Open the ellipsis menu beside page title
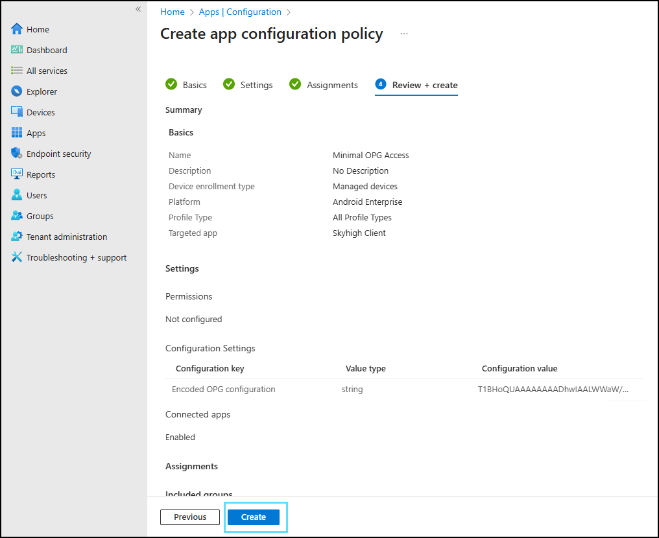Screen dimensions: 659x538 coord(404,34)
